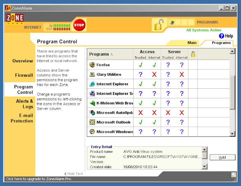Click the program list scroll up arrow

click(x=232, y=51)
